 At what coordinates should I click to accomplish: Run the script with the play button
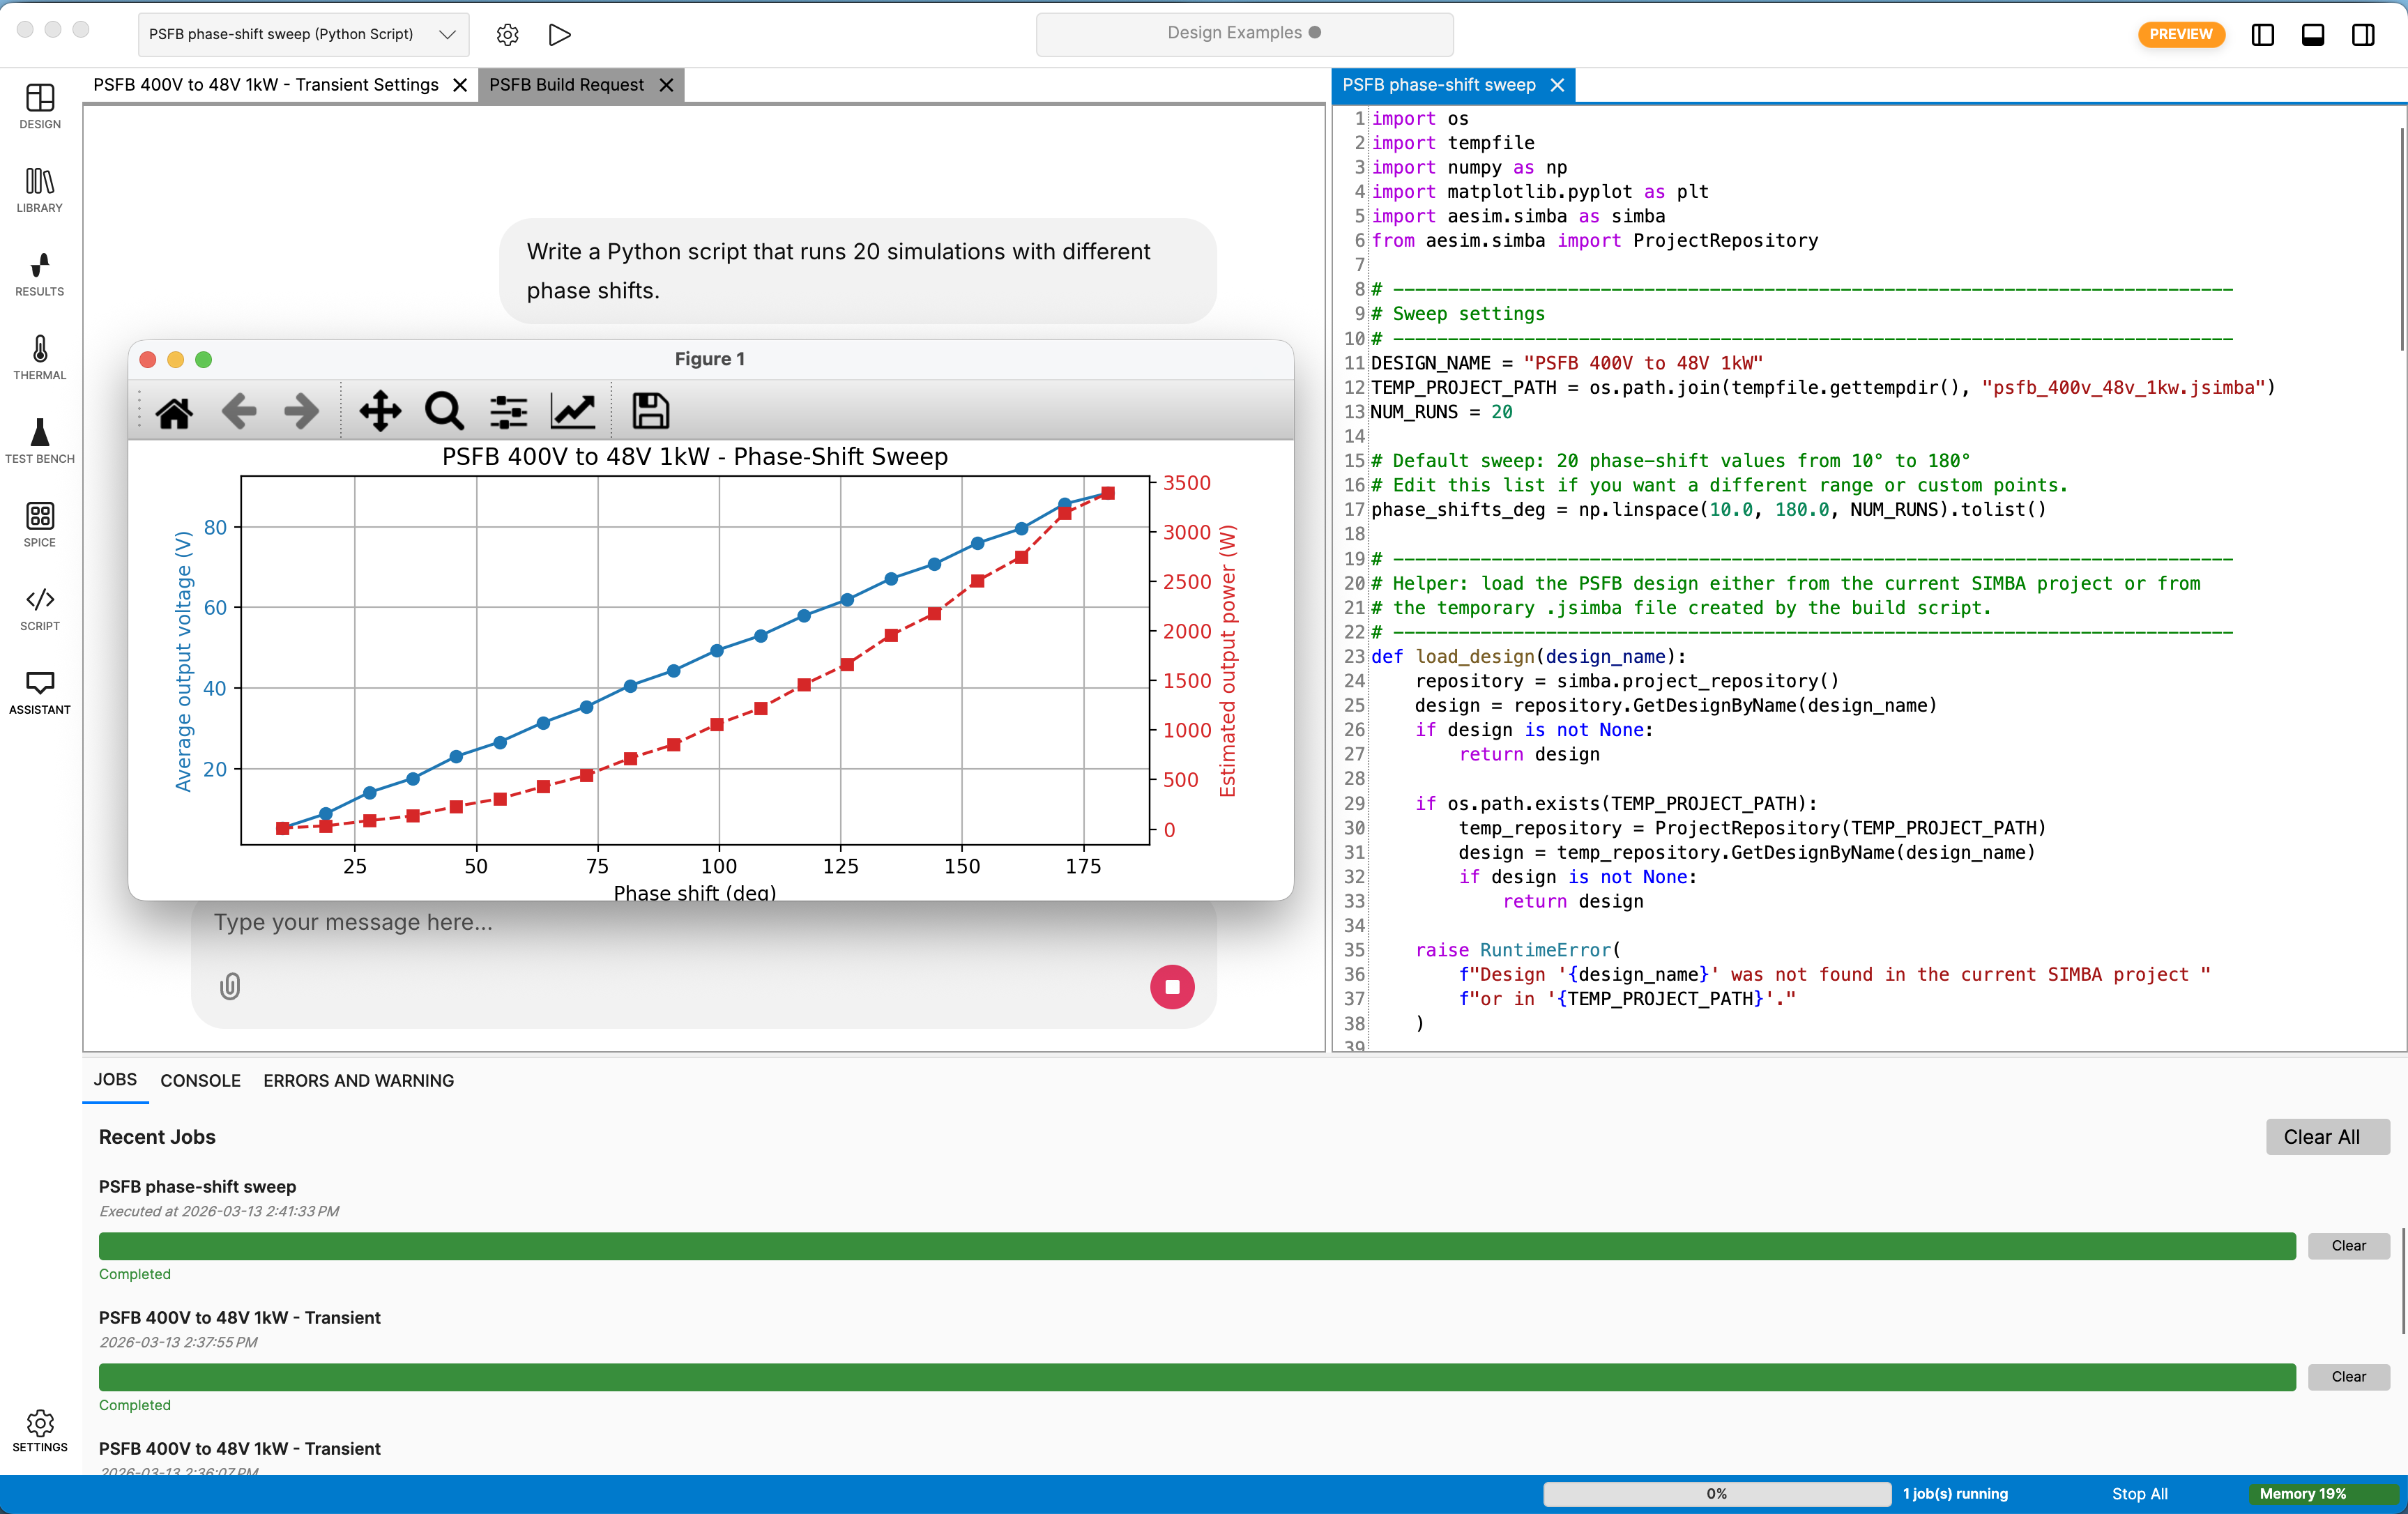tap(559, 34)
